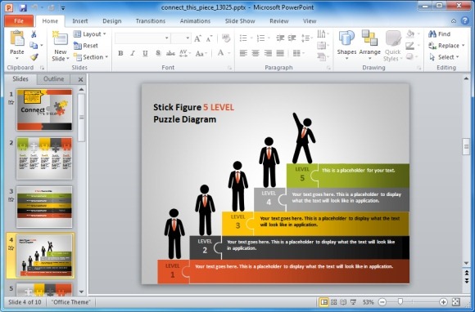Select slide 1 Connect thumbnail
475x312 pixels.
coord(44,109)
